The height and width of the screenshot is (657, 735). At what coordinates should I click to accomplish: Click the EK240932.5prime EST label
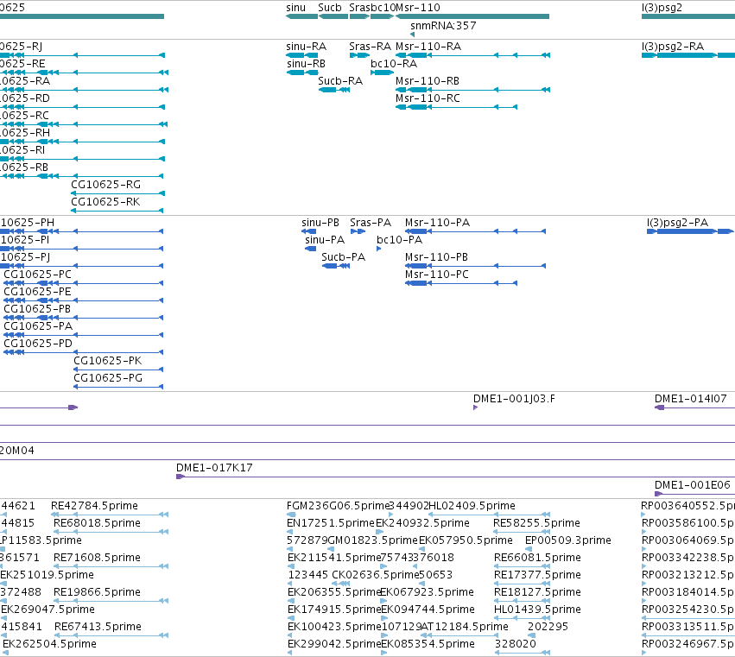423,523
